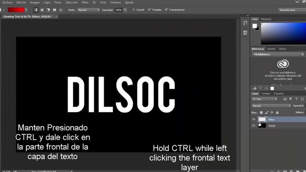Add graphic to library icon
The image size is (306, 172).
coord(254,88)
